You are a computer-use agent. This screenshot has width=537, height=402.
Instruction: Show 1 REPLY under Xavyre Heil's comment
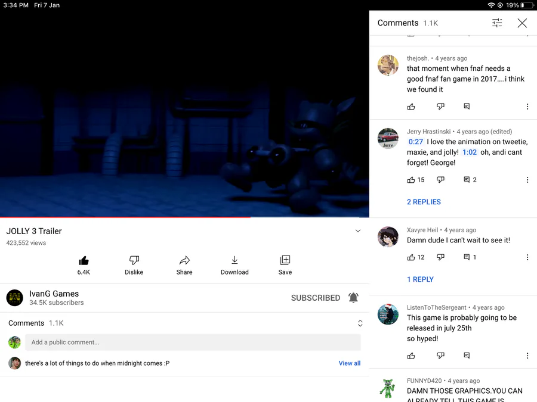click(x=420, y=279)
